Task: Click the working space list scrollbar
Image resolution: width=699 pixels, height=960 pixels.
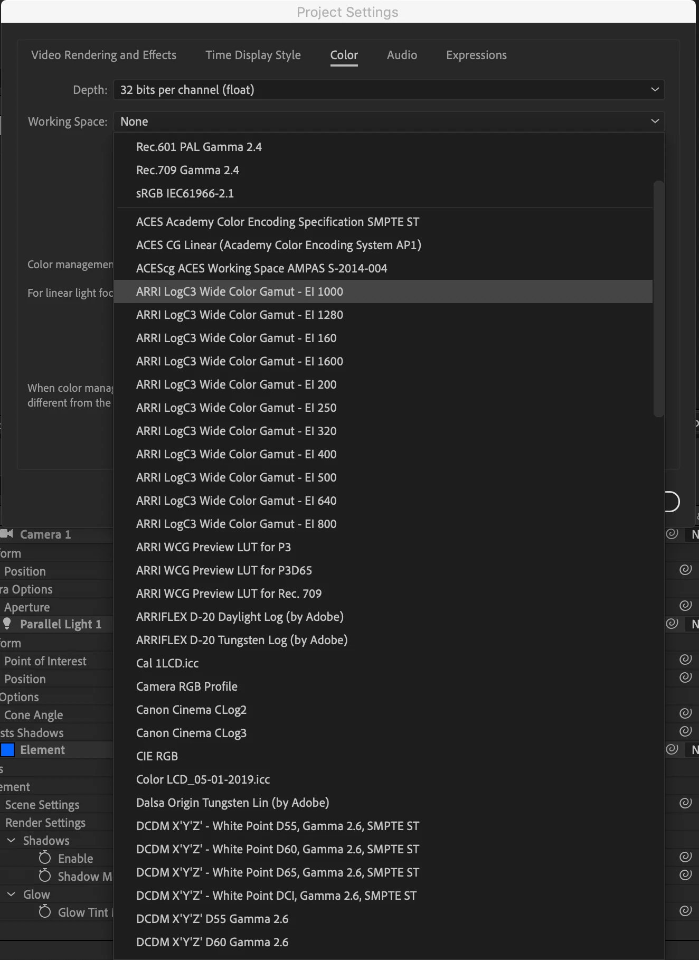Action: coord(658,299)
